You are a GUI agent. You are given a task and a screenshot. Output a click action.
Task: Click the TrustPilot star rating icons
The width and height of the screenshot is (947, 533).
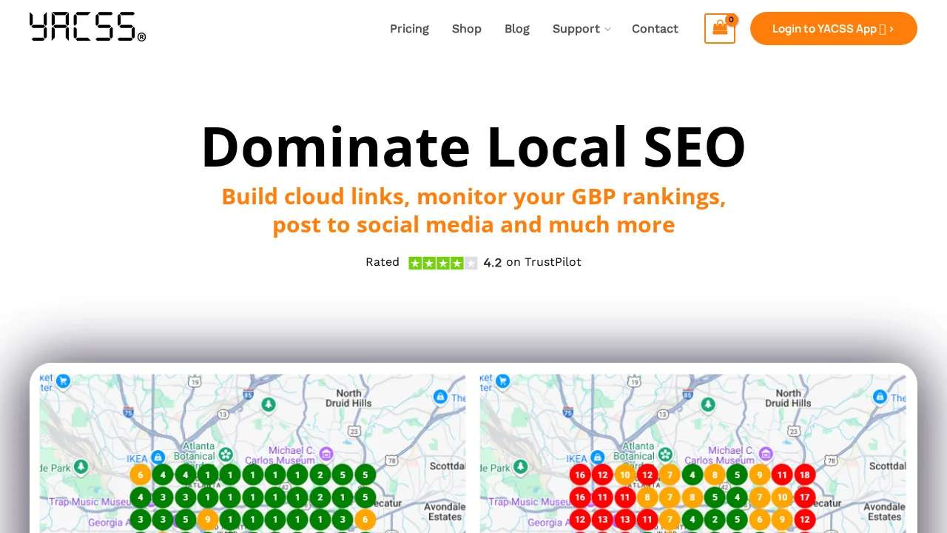442,263
